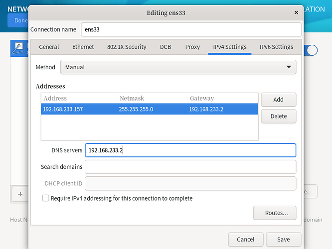Click the plus button to add device
332x249 pixels.
(20, 194)
